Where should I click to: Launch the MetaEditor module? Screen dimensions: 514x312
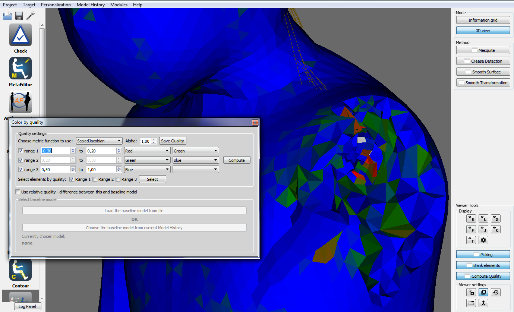click(21, 68)
